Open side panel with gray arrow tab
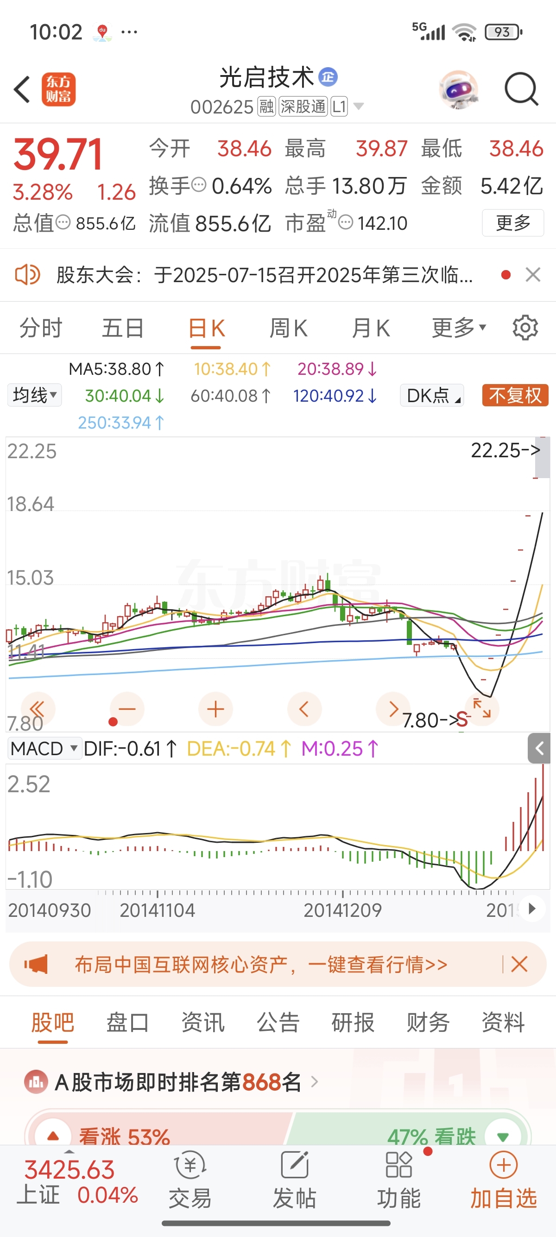Image resolution: width=556 pixels, height=1237 pixels. (x=539, y=748)
